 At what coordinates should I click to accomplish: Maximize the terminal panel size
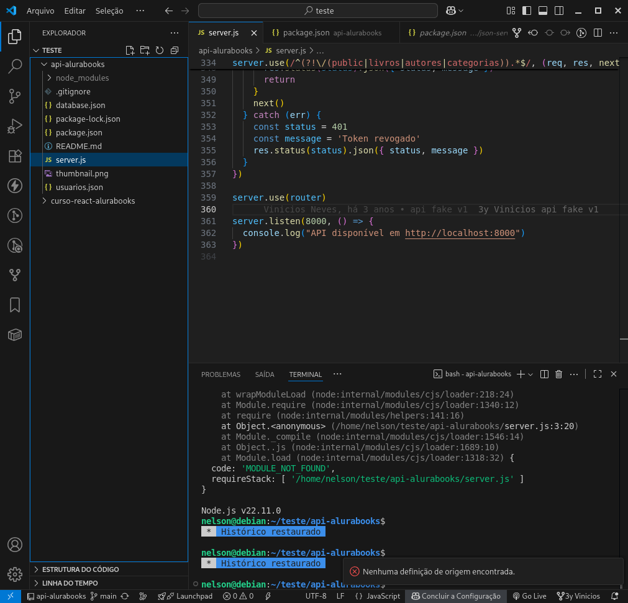[598, 374]
